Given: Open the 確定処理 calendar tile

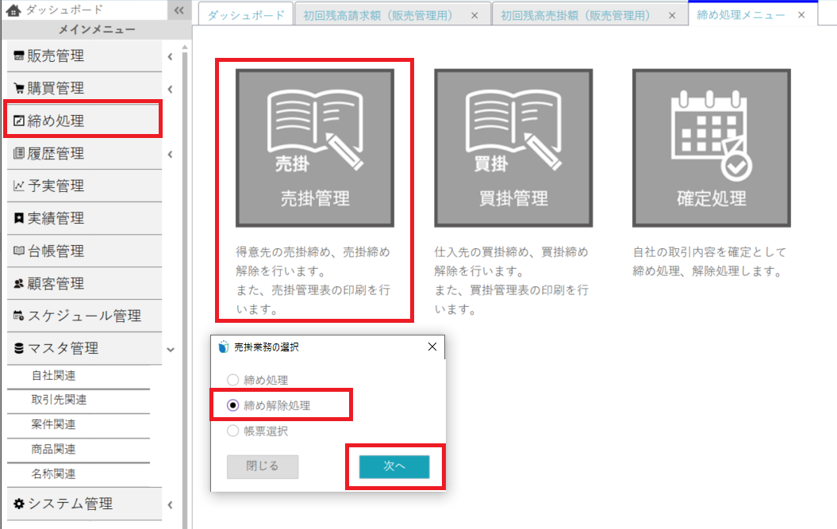Looking at the screenshot, I should [x=711, y=148].
